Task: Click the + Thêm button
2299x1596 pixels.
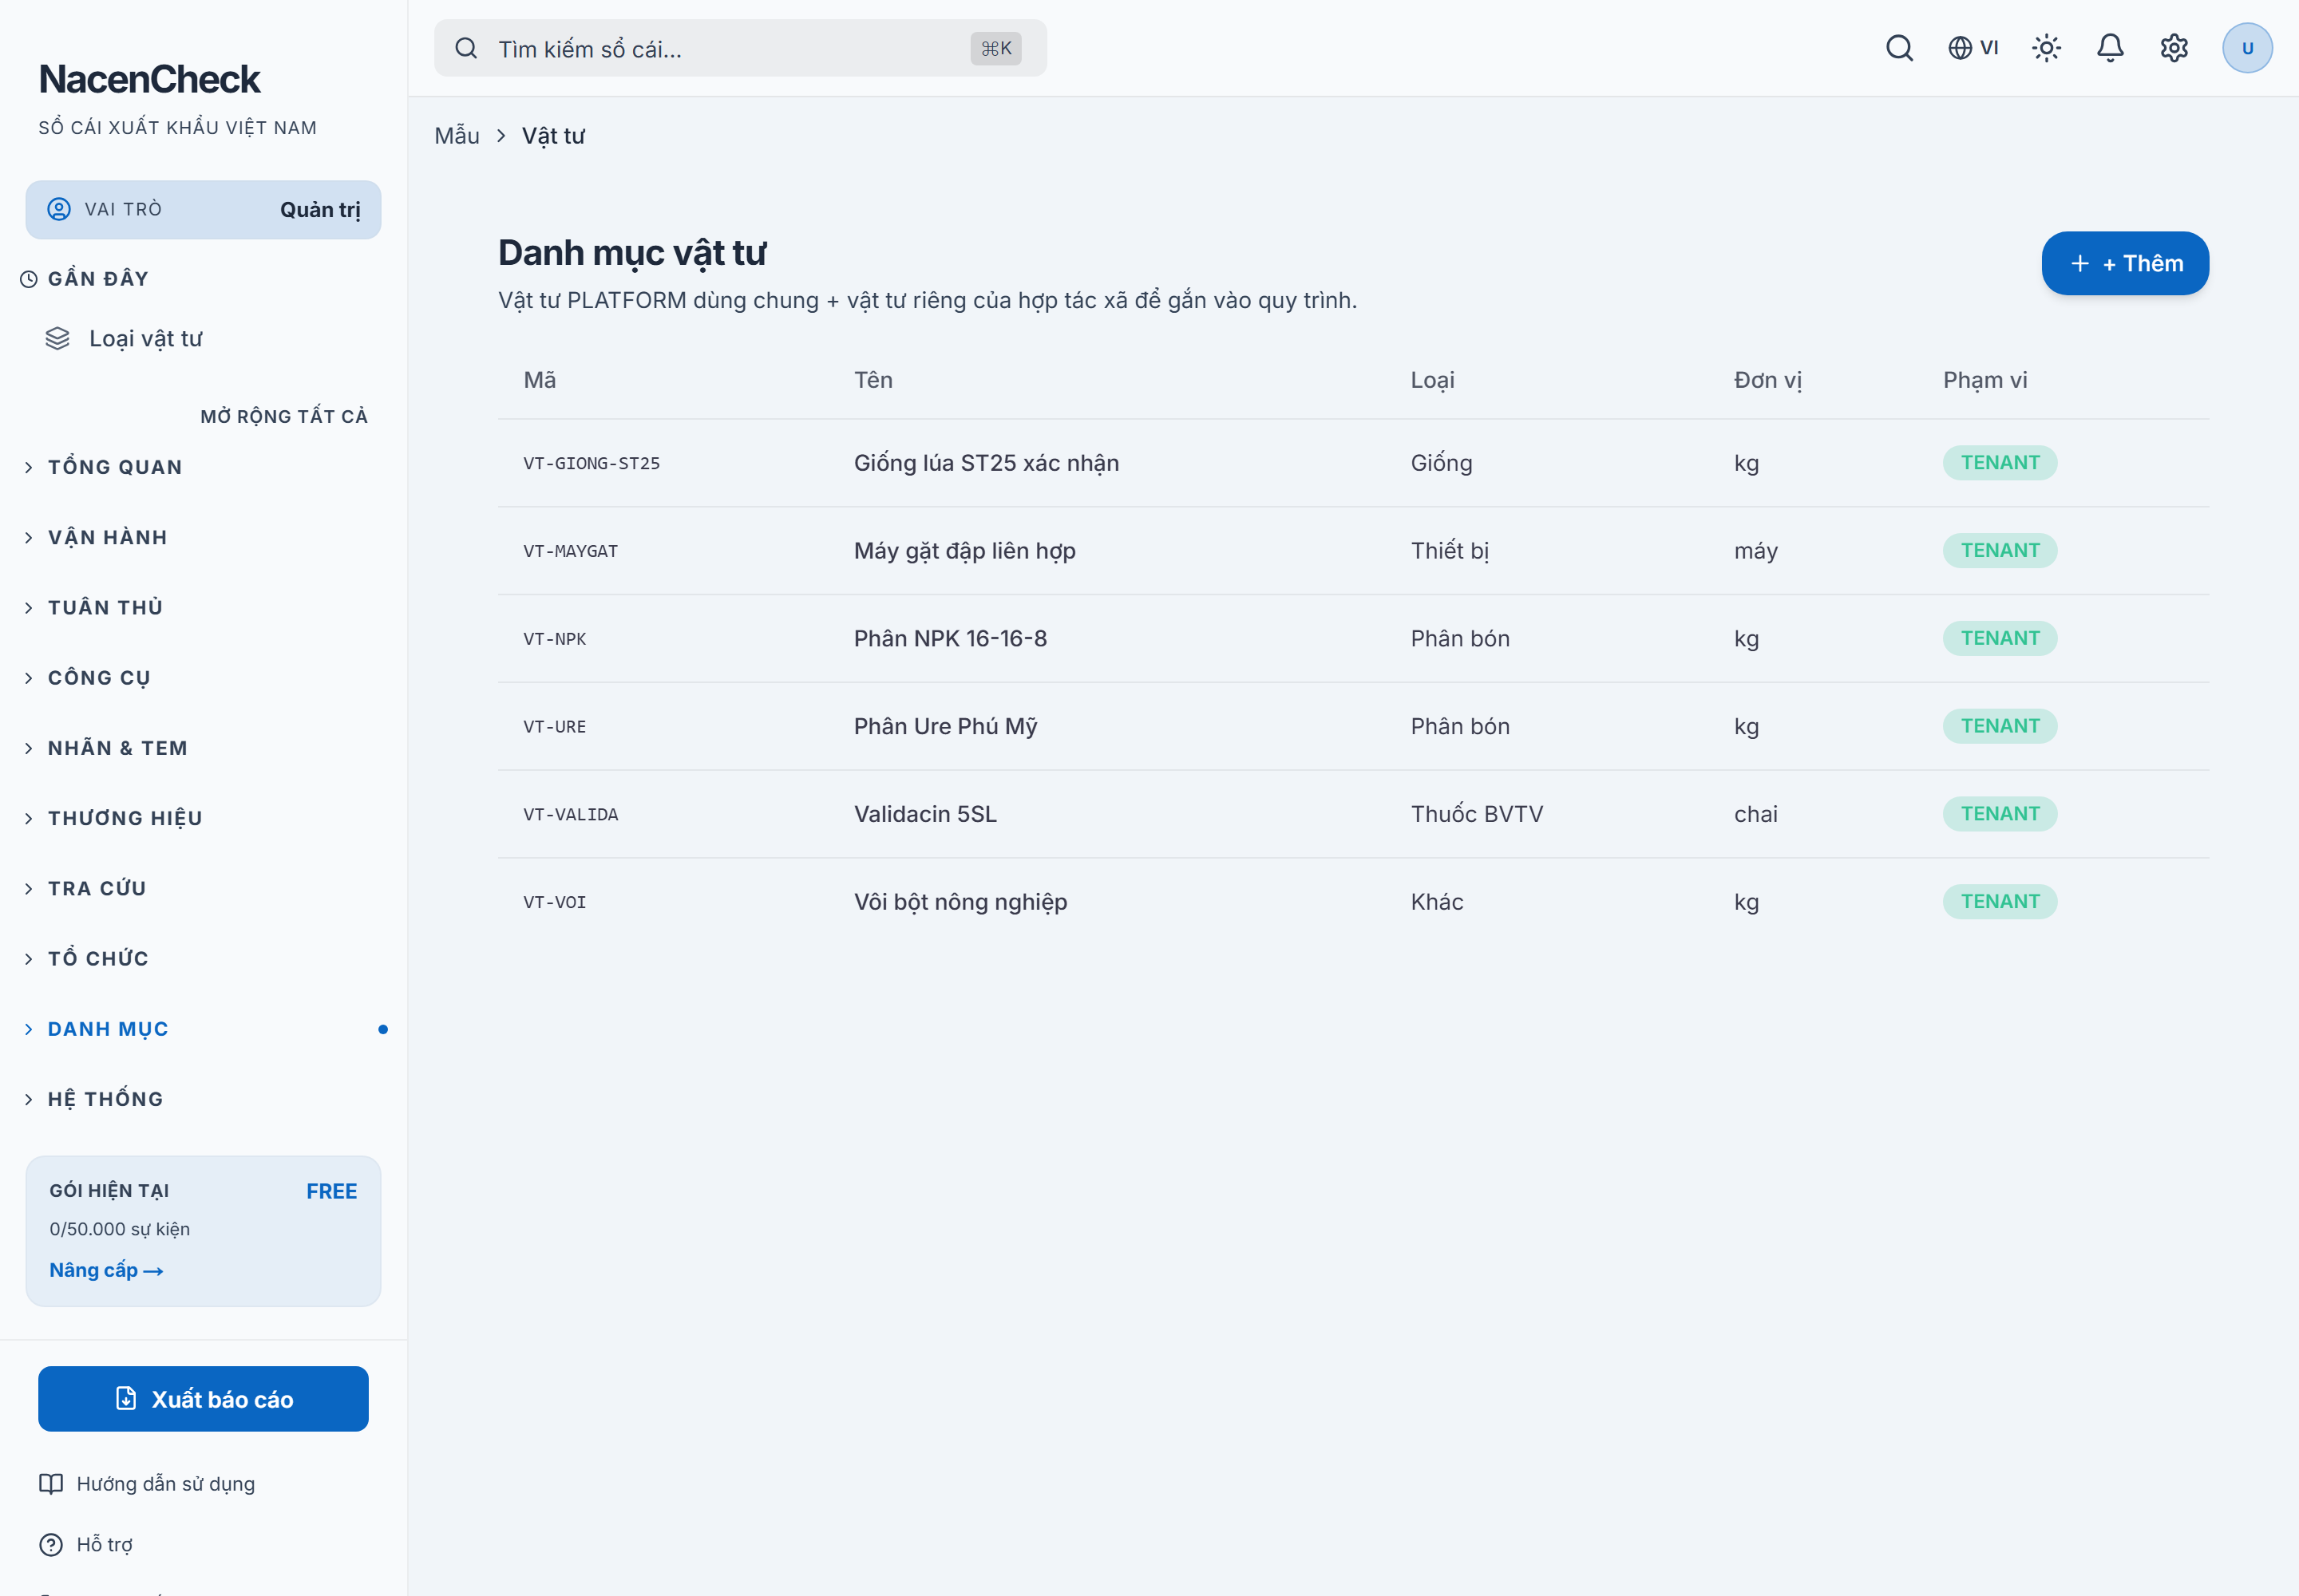Action: (x=2125, y=263)
